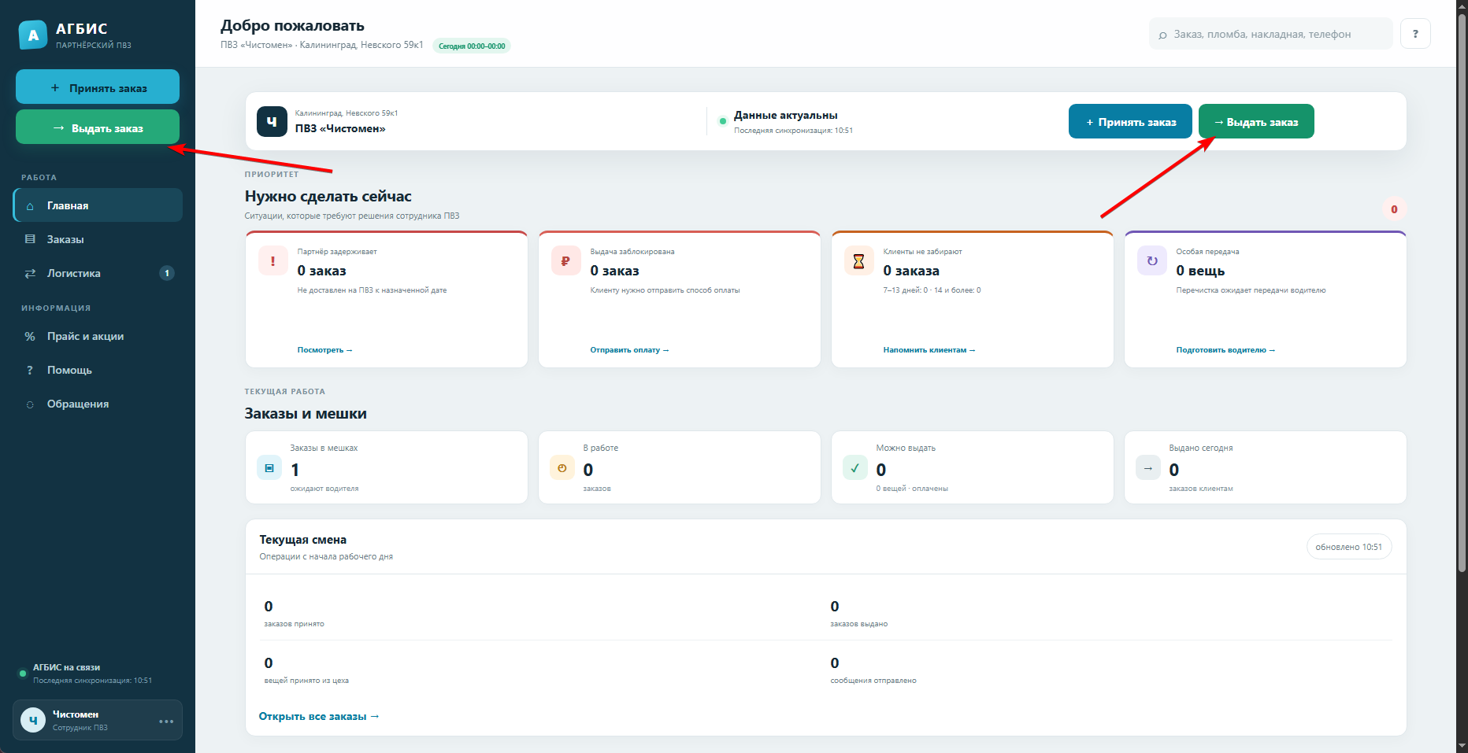Click the clock icon in В работе card

[562, 467]
